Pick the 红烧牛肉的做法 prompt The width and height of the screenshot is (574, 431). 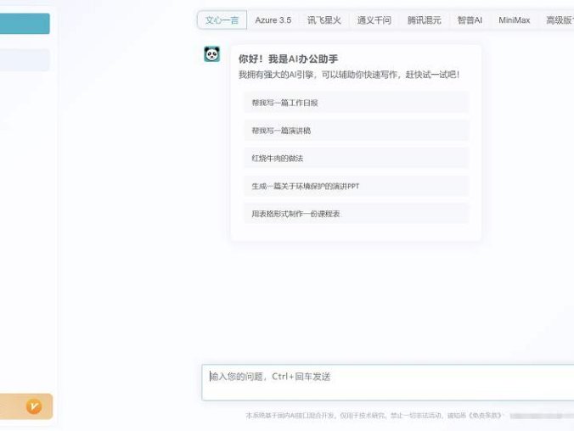coord(357,159)
